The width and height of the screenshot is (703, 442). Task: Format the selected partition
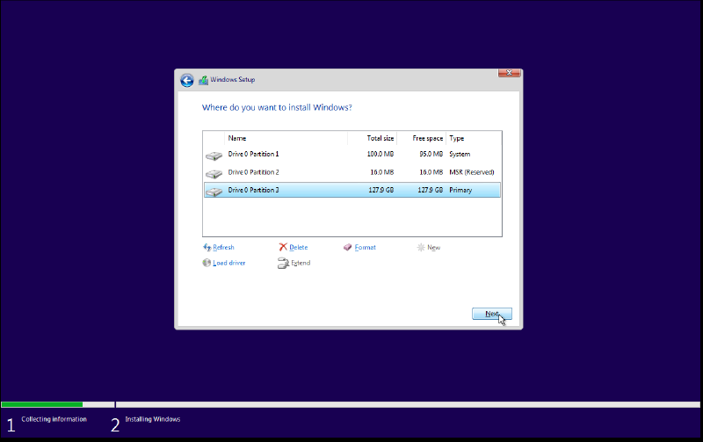pos(365,248)
